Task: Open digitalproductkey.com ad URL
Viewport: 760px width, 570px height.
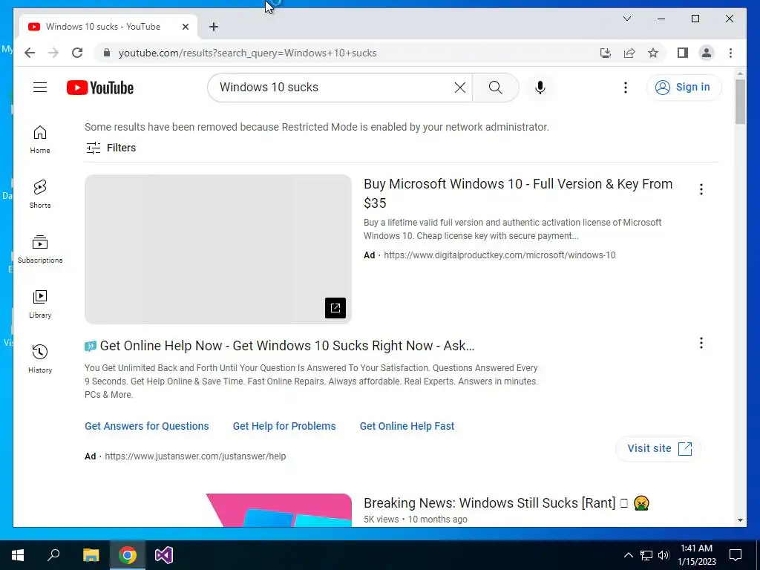Action: 499,255
